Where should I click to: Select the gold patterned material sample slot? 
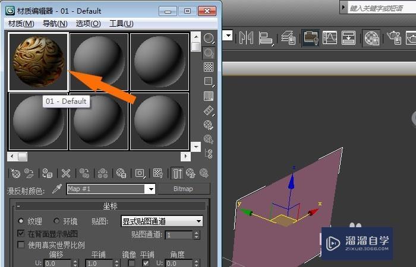coord(38,62)
